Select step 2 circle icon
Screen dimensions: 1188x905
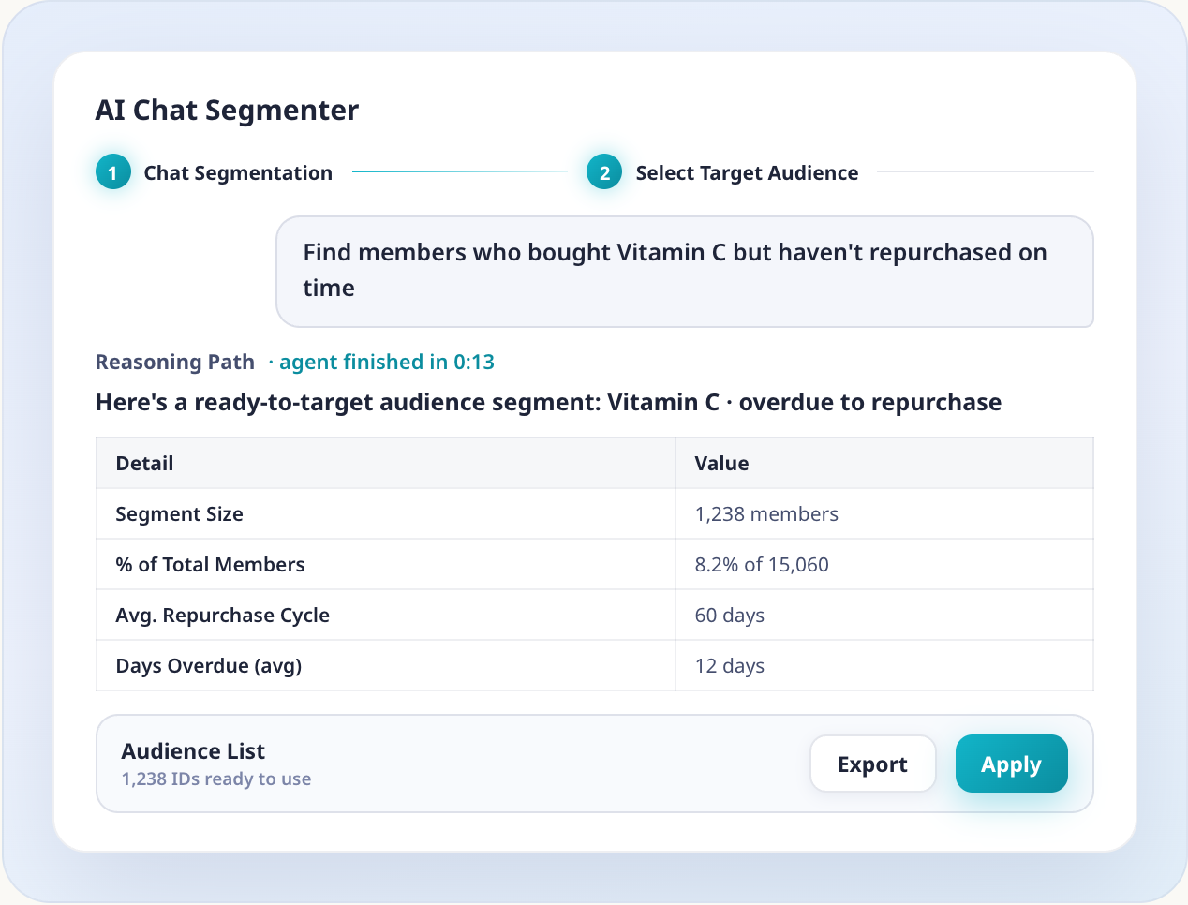[x=604, y=172]
